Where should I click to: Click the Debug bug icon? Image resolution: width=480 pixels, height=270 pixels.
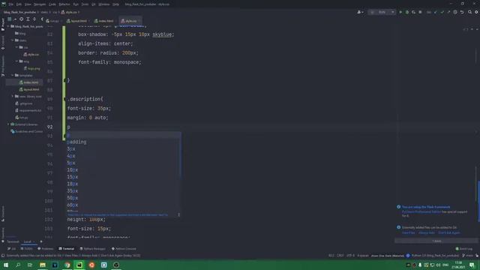(406, 12)
